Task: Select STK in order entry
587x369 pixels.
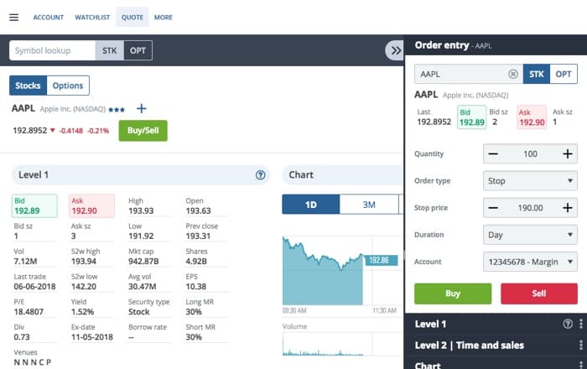Action: point(536,74)
